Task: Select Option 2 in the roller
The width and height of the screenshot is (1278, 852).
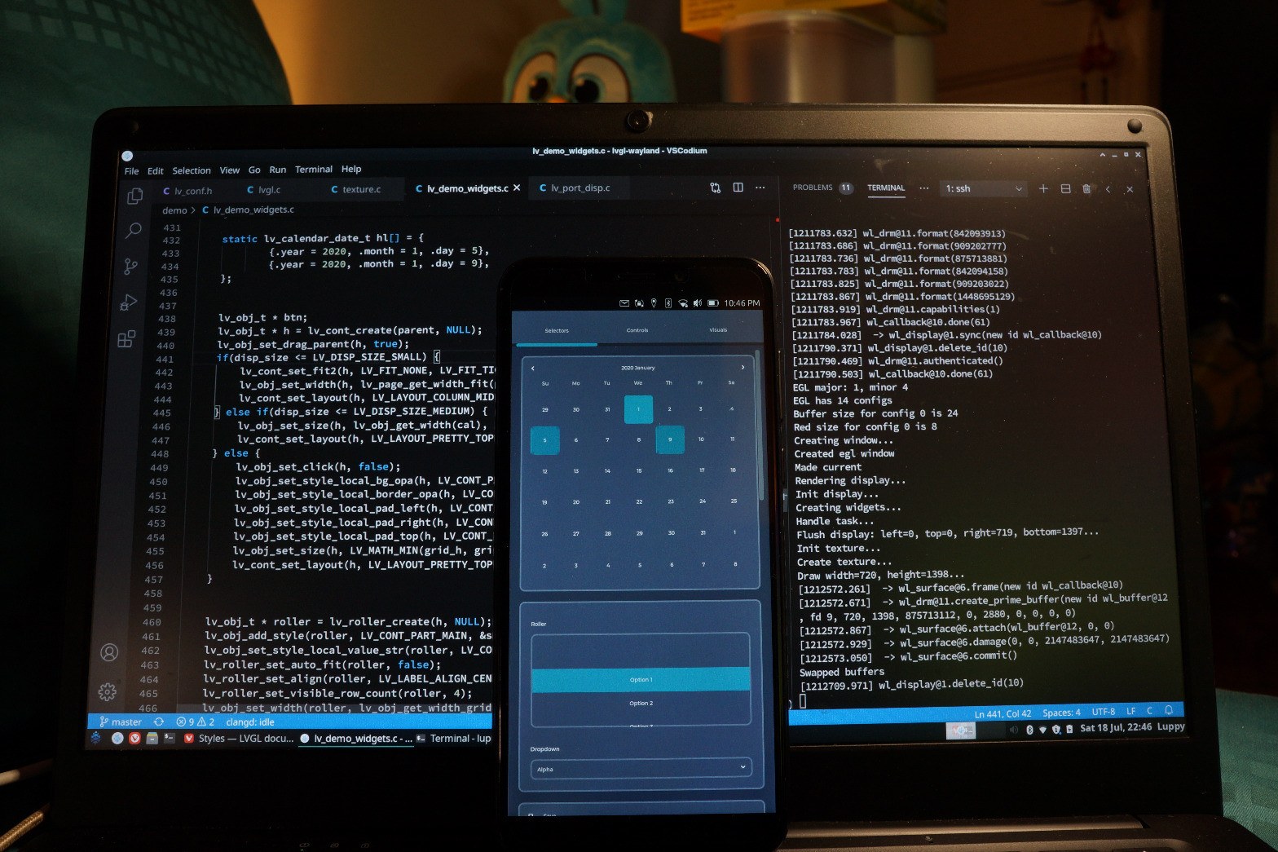Action: tap(641, 703)
